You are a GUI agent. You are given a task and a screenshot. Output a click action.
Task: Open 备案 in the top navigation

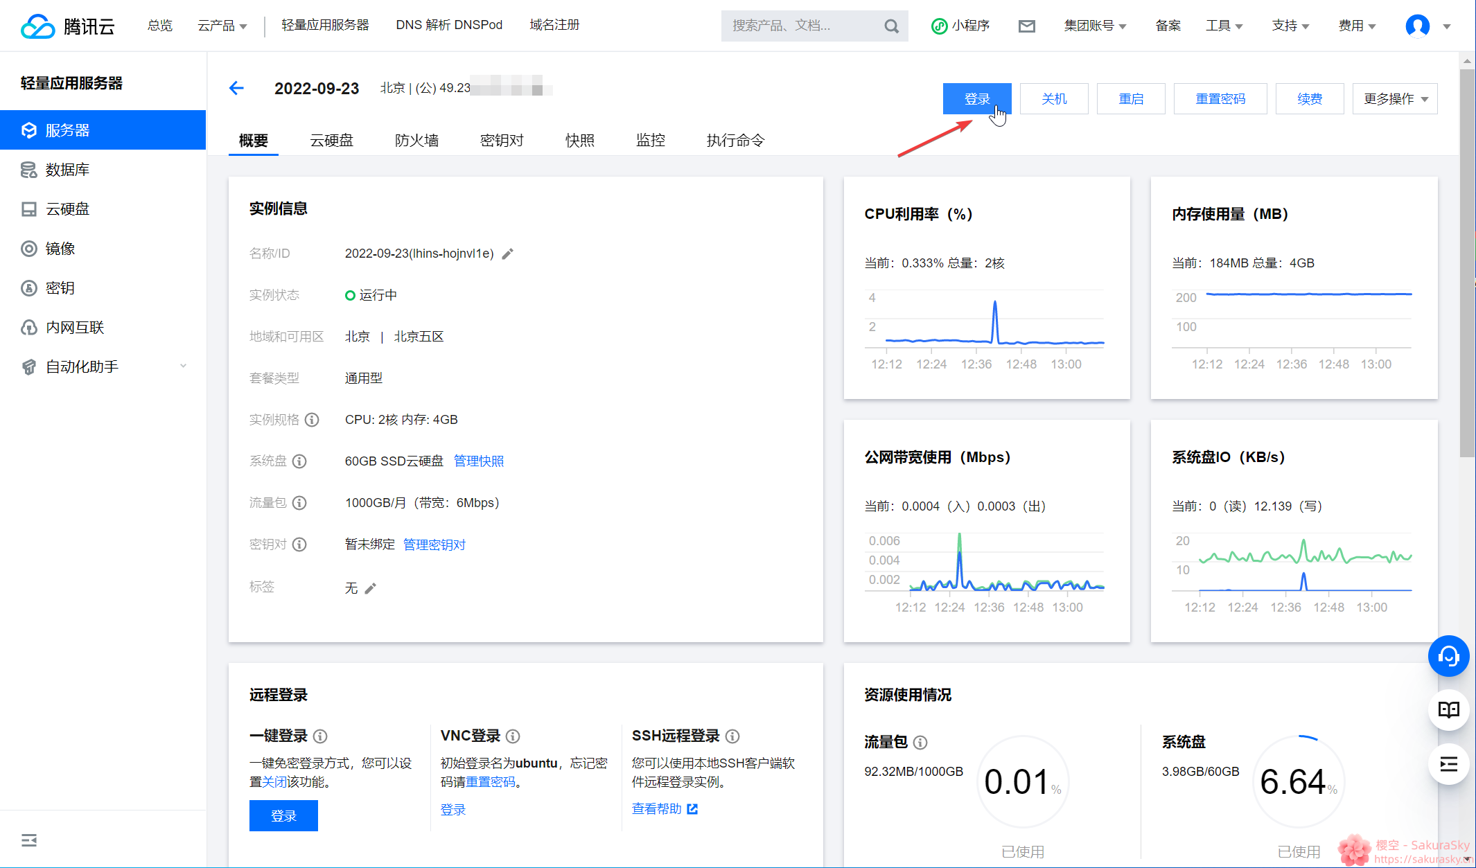[x=1168, y=26]
